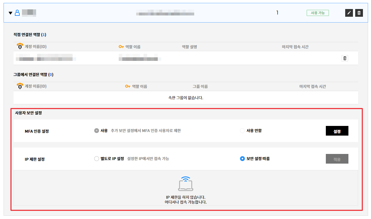Click the 그룹 이름 column header
This screenshot has height=219, width=371.
coord(200,86)
